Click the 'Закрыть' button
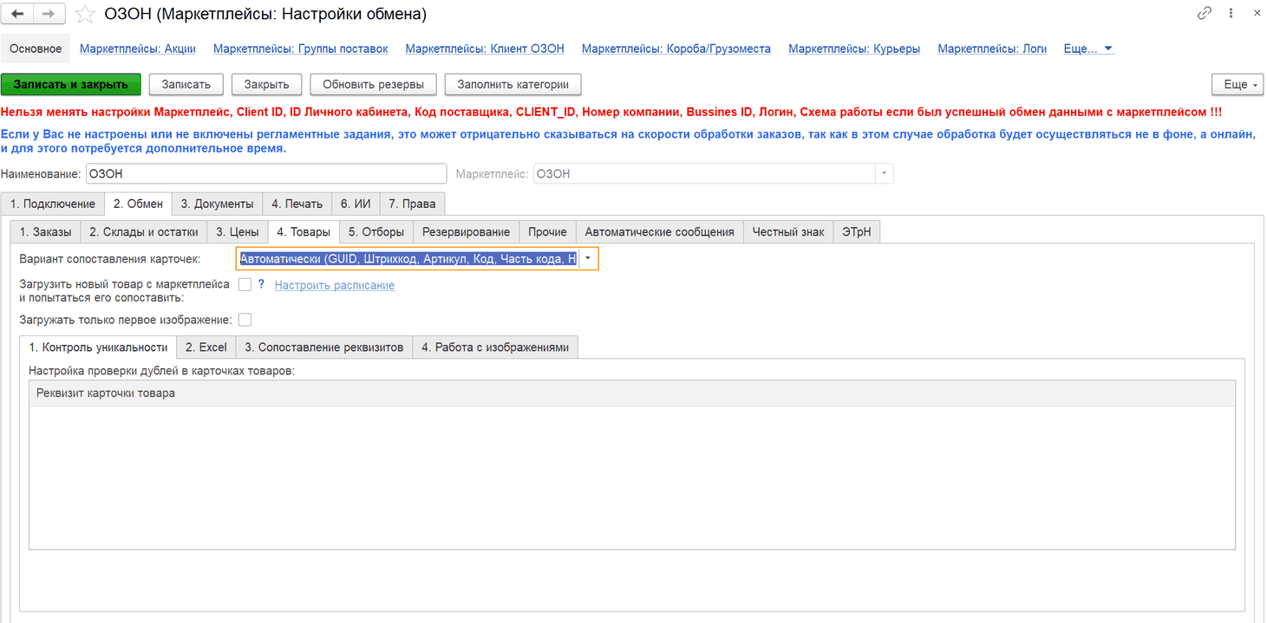Viewport: 1267px width, 623px height. click(266, 84)
